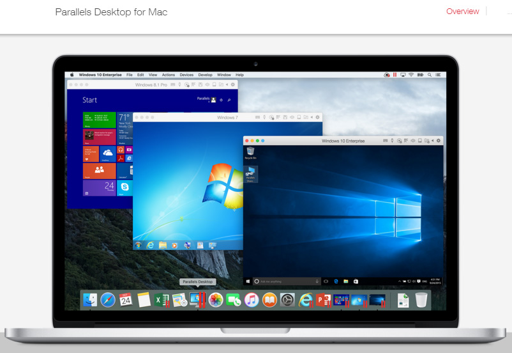Click the Parallels Desktop Dock icon
512x353 pixels.
point(197,300)
